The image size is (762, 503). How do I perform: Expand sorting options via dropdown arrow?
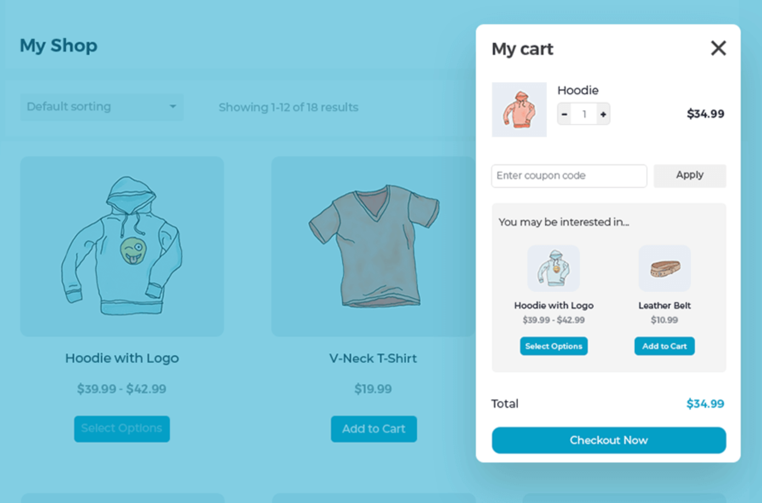click(x=173, y=107)
